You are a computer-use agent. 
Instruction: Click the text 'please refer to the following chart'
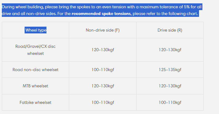165,14
